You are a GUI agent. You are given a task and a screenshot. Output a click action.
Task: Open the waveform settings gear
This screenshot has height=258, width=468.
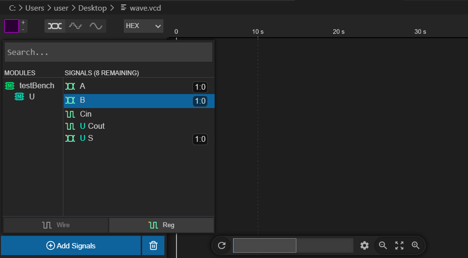click(365, 245)
